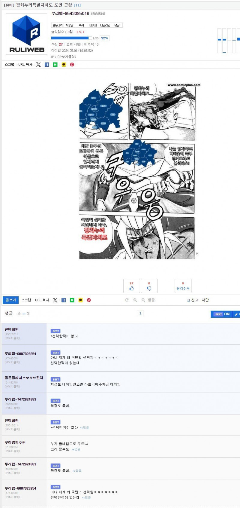
Task: Share to Pinterest from the bar beside 글쓰기
Action: click(x=89, y=300)
